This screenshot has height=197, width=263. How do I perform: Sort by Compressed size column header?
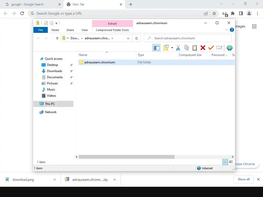pyautogui.click(x=193, y=55)
